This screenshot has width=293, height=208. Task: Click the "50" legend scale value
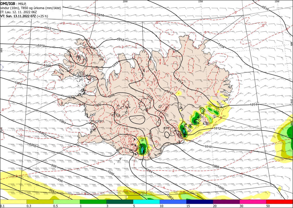[268, 206]
